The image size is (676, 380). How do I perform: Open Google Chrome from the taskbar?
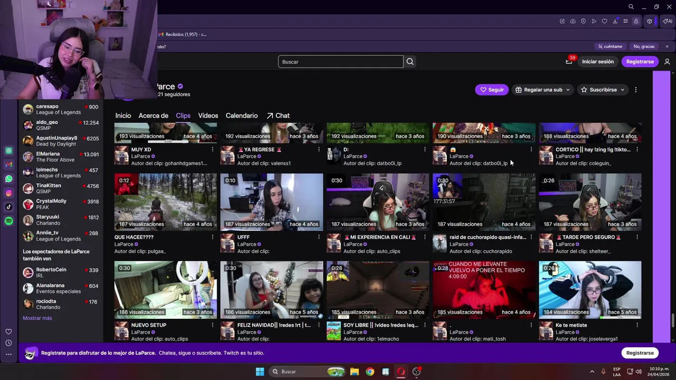[370, 372]
